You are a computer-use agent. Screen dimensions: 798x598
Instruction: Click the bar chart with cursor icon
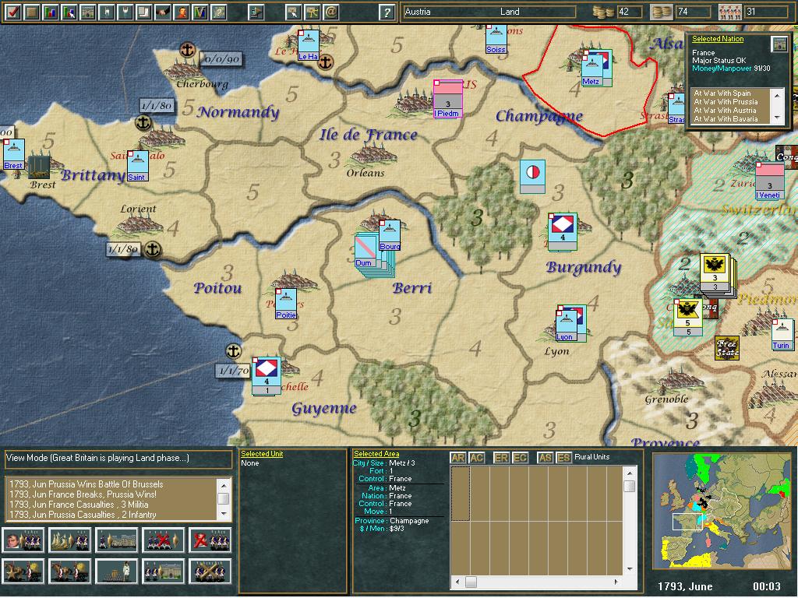tap(69, 12)
